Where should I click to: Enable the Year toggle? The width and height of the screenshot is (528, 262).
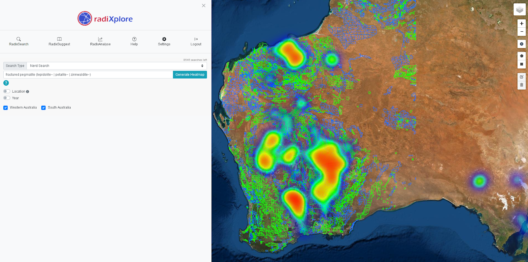click(x=7, y=98)
